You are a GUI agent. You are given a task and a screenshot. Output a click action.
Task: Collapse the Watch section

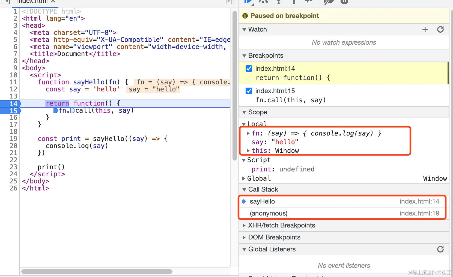[x=244, y=29]
